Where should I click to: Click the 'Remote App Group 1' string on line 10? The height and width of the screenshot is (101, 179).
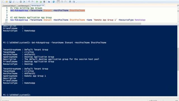click(x=105, y=20)
